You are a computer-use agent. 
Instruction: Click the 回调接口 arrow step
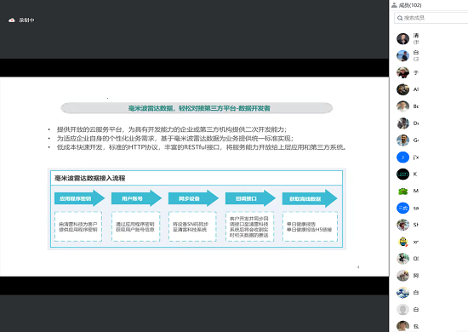(x=250, y=198)
